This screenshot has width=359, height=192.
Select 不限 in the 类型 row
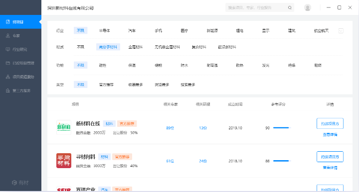pos(80,85)
